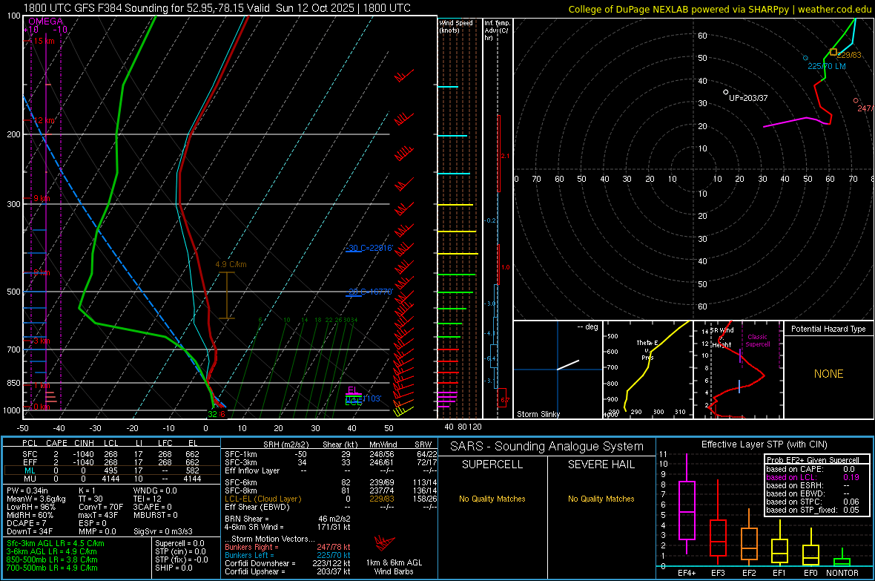
Task: Click the 'Prob EF2+ Given Supercell' heading
Action: [813, 460]
